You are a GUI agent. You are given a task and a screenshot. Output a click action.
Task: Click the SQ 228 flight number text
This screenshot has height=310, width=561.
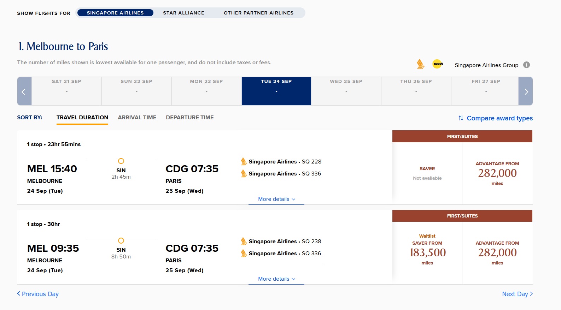pyautogui.click(x=311, y=162)
